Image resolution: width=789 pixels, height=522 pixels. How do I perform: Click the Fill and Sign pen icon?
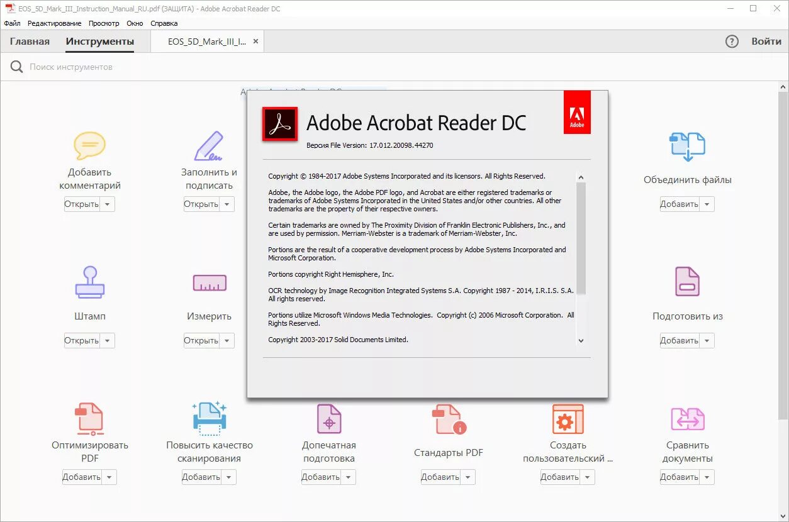click(x=209, y=146)
